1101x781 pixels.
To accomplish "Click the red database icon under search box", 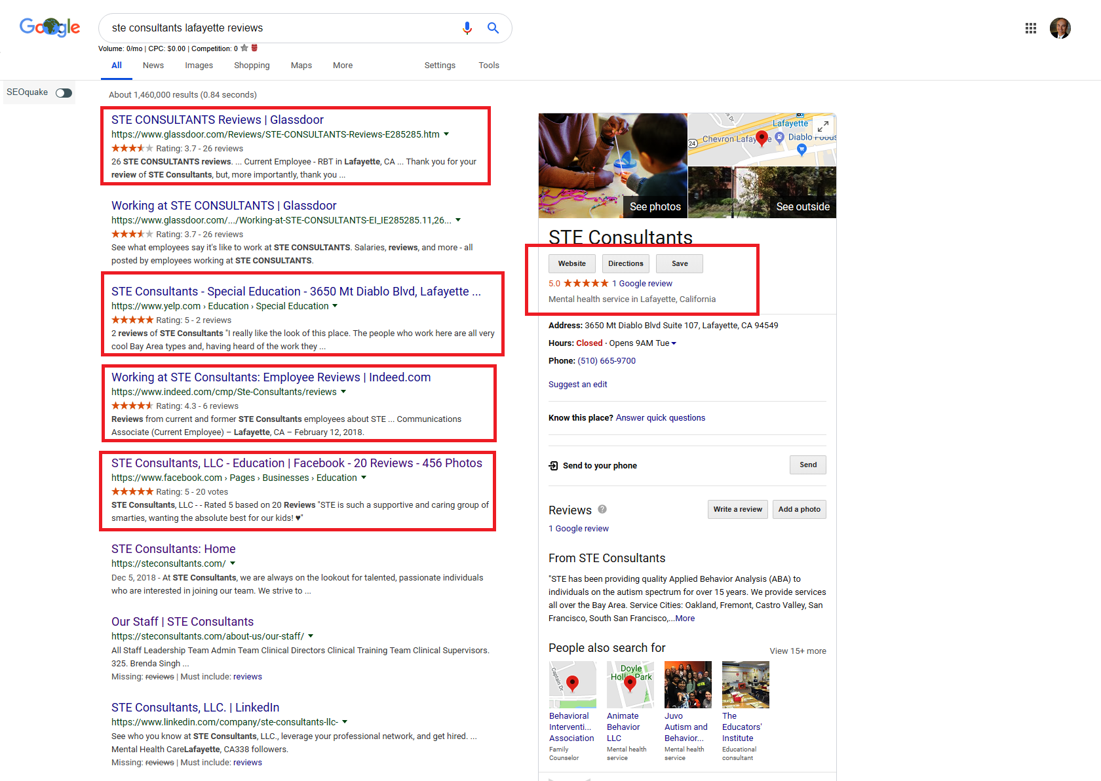I will [255, 48].
